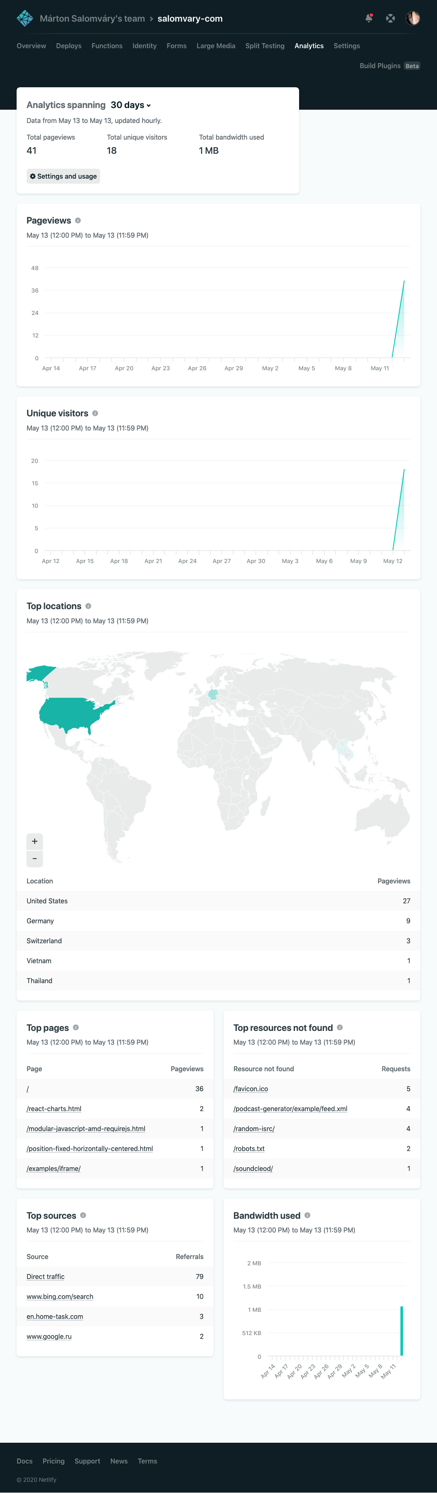Open /favicon.ico resource link
The width and height of the screenshot is (437, 1493).
pos(250,1089)
